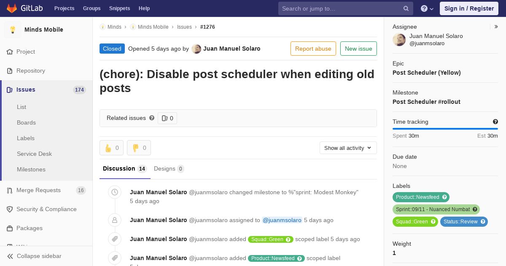This screenshot has height=266, width=506.
Task: Click the @juanmsolaro mention in activity
Action: click(x=282, y=220)
